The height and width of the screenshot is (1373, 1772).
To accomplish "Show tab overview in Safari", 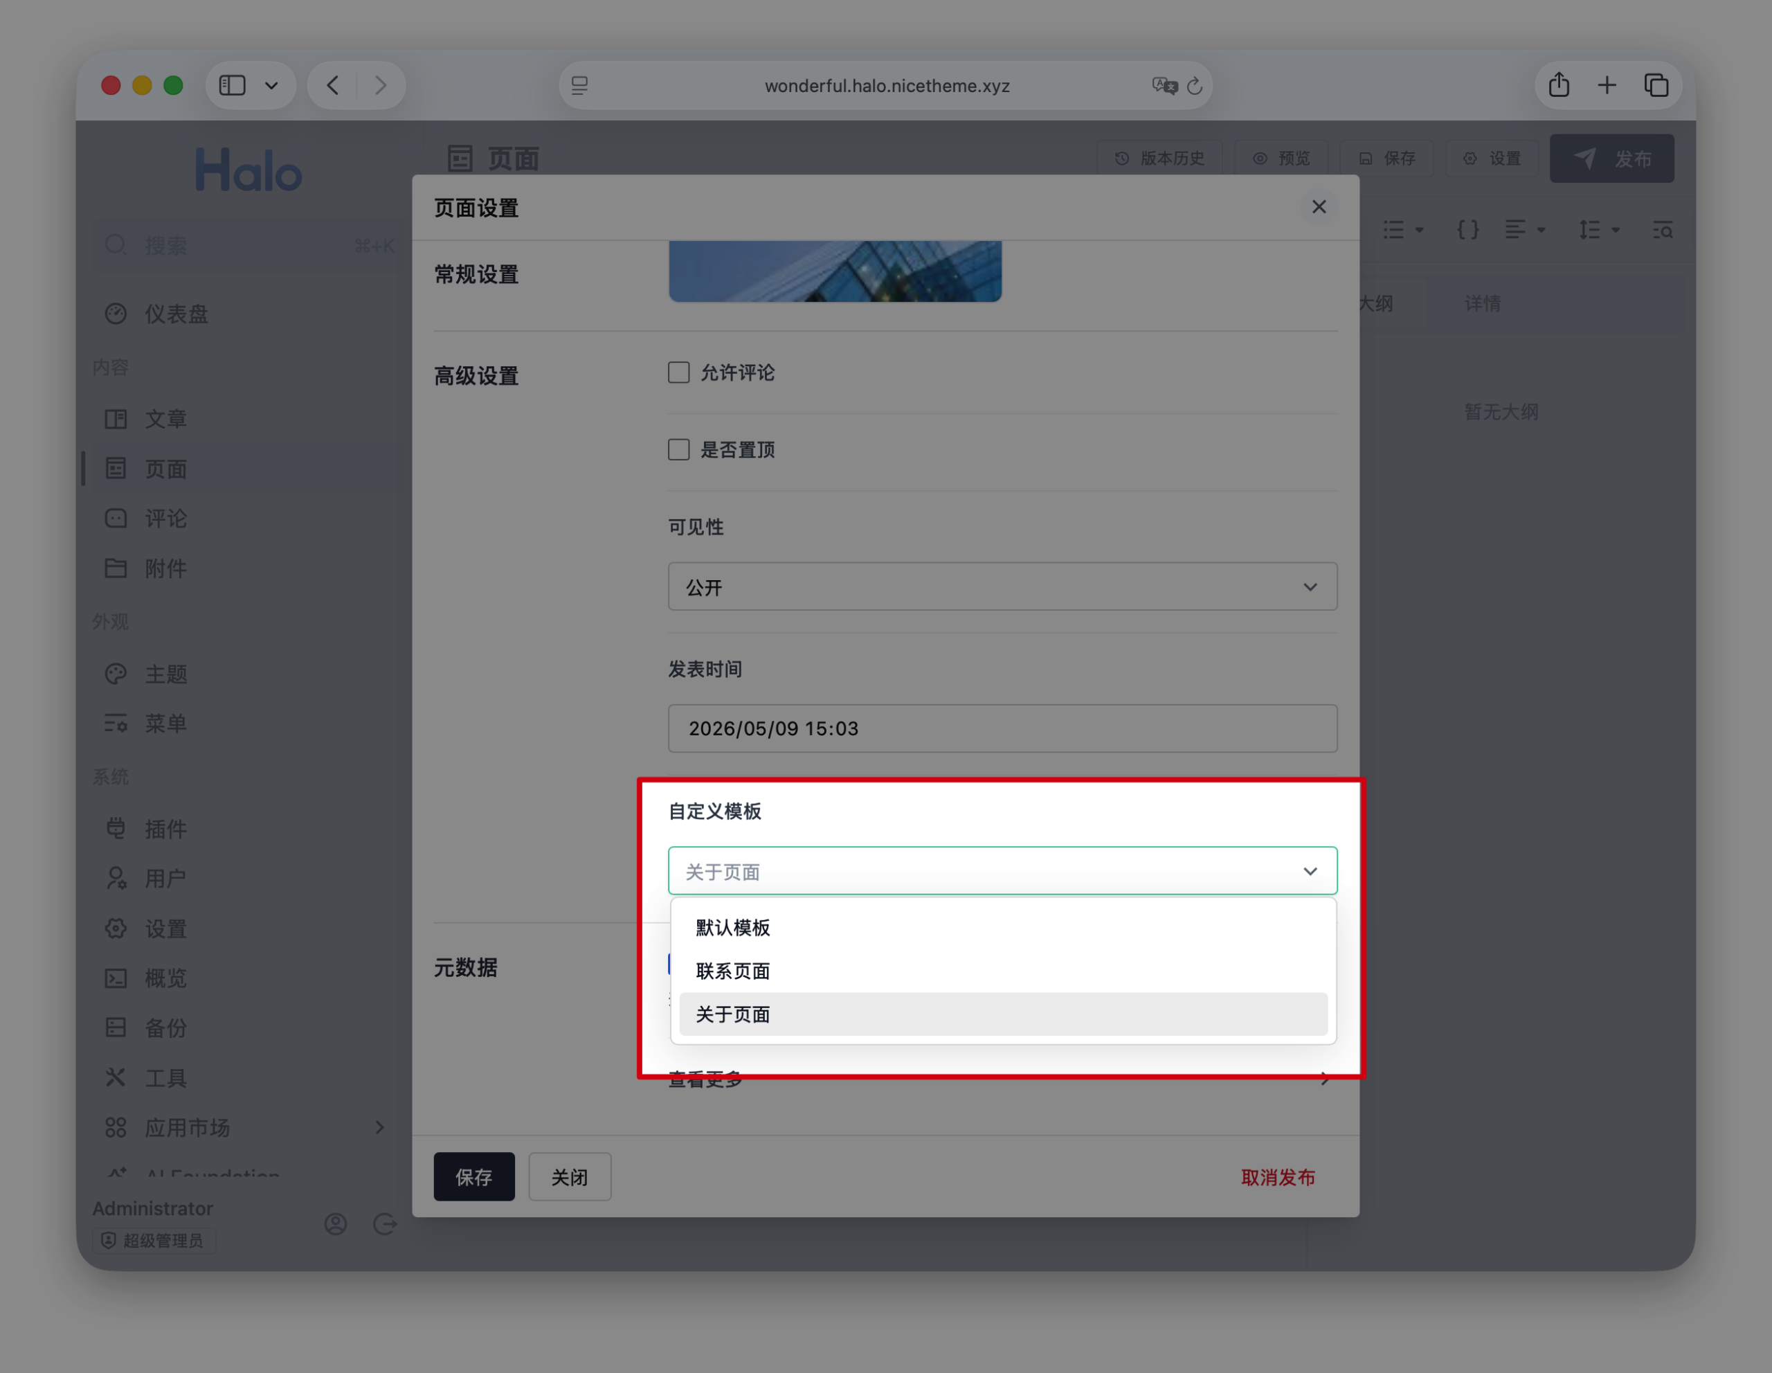I will [1656, 85].
